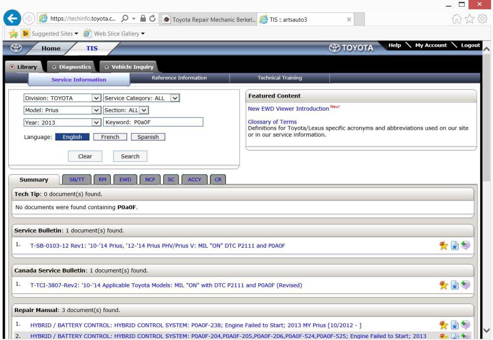Select the Library radio tab

(24, 67)
